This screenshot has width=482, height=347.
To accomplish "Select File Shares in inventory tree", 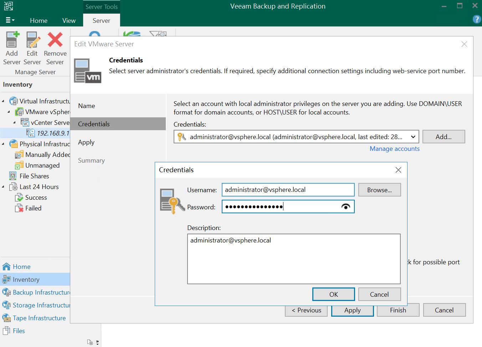I will tap(34, 176).
